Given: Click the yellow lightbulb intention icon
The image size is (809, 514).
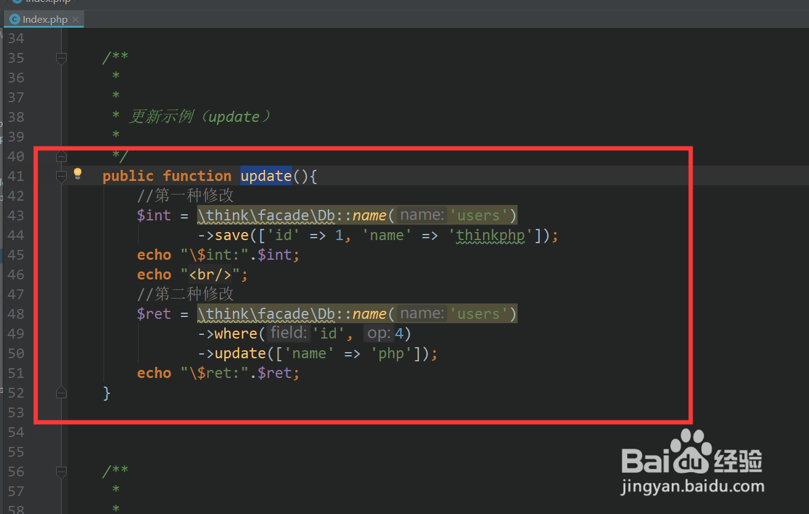Looking at the screenshot, I should [x=78, y=174].
